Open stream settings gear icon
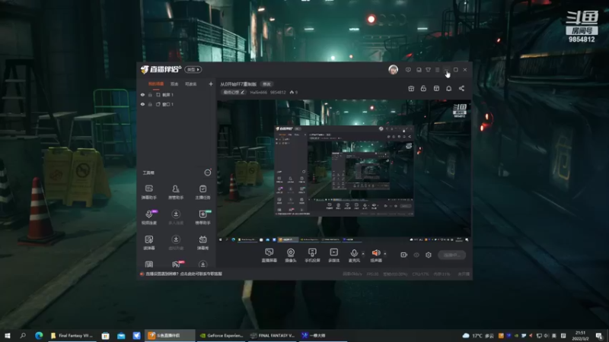Screen dimensions: 609x342 coord(429,255)
